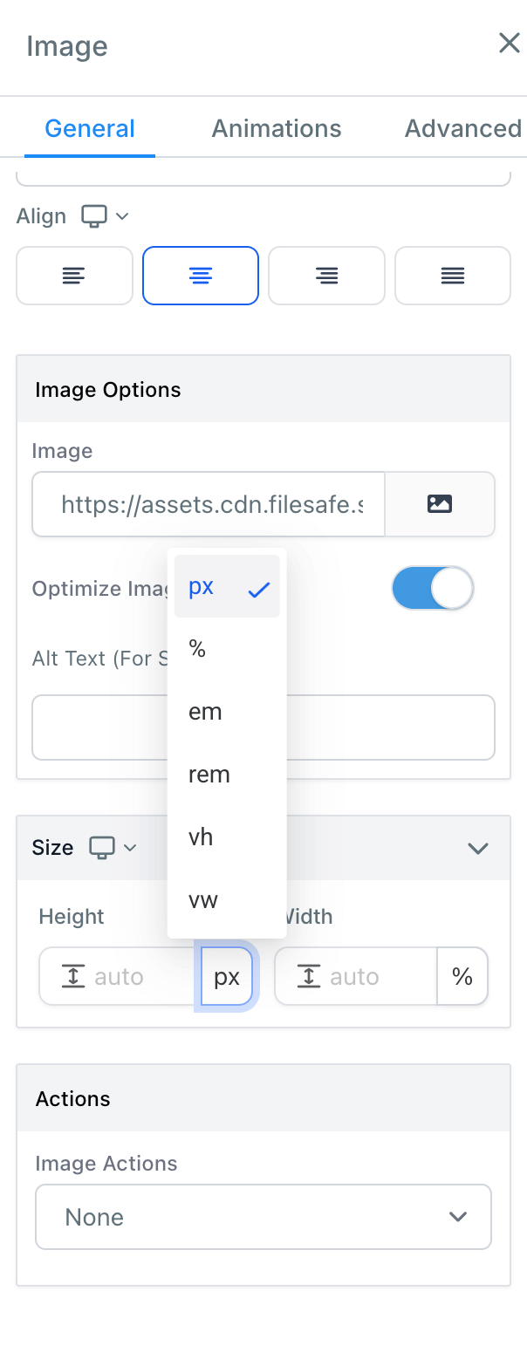Click the Height auto input field
The image size is (527, 1366).
(x=120, y=977)
